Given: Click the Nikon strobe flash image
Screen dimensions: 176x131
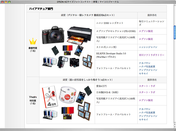Looking at the screenshot, I should [62, 62].
